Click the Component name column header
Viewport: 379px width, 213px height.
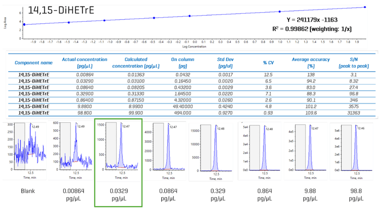coord(33,63)
